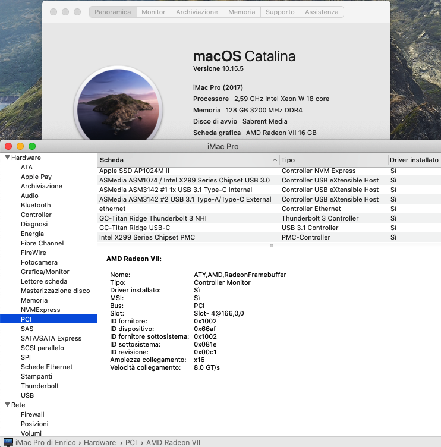This screenshot has height=447, width=441.
Task: Click AMD Radeon VII in the path bar
Action: click(x=174, y=442)
